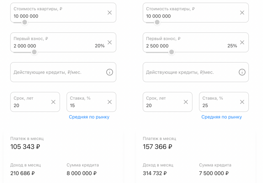
Task: Clear apartment cost in right calculator
Action: tap(242, 13)
